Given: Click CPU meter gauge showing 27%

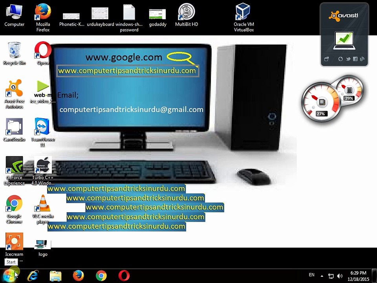Looking at the screenshot, I should pos(321,102).
